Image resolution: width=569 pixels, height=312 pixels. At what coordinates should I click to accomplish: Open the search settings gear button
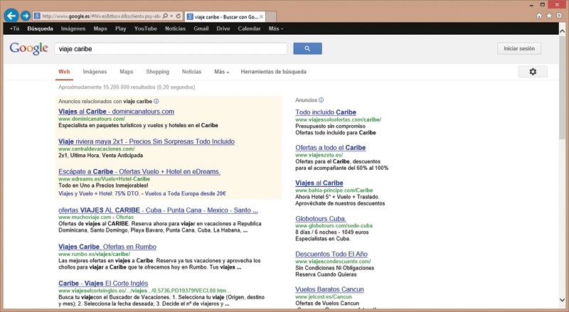click(532, 72)
